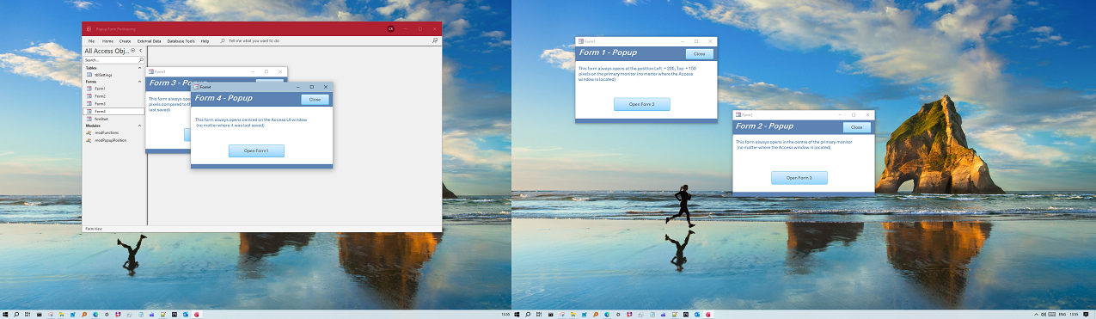Screen dimensions: 1096x319
Task: Collapse navigation pane with shutter bar button
Action: point(141,51)
